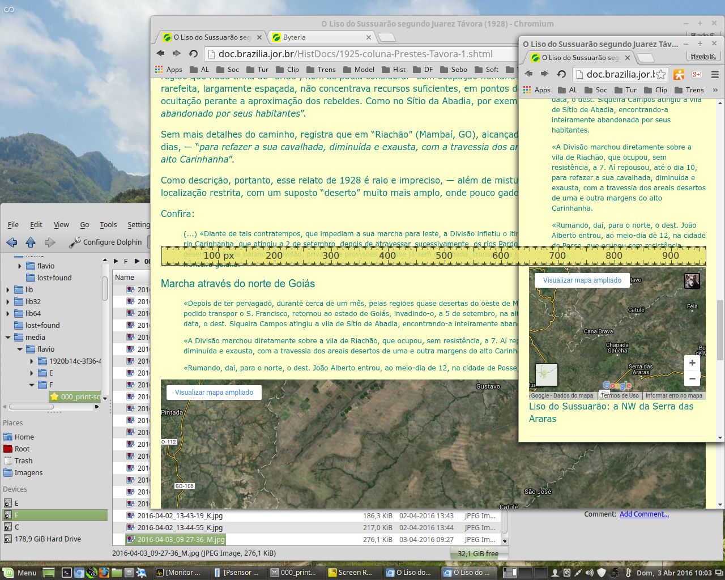
Task: Click 'Visualizar mapa ampliado' on large map
Action: (x=214, y=393)
